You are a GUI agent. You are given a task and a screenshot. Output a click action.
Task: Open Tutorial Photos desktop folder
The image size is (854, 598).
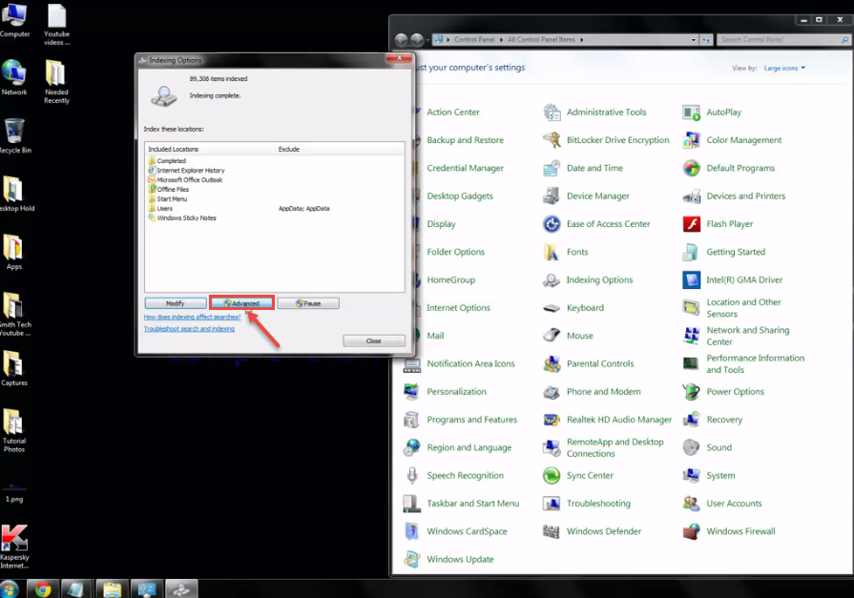(x=14, y=430)
